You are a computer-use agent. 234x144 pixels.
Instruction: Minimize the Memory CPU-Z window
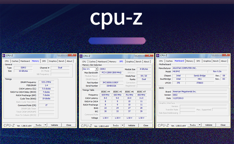coord(60,55)
